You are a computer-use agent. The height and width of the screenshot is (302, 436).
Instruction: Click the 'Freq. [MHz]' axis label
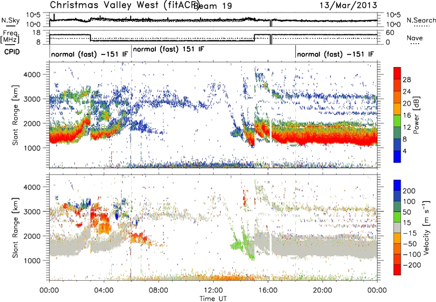point(10,37)
